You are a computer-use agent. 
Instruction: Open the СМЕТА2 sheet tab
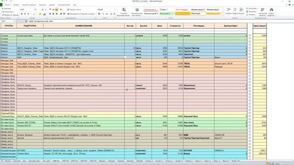point(65,161)
